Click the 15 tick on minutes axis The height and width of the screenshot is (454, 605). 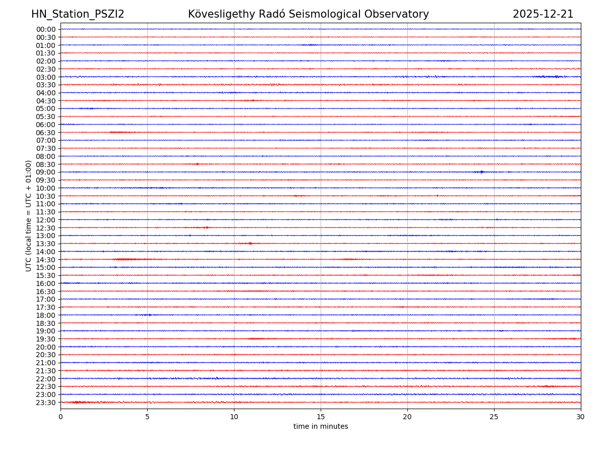tap(321, 417)
